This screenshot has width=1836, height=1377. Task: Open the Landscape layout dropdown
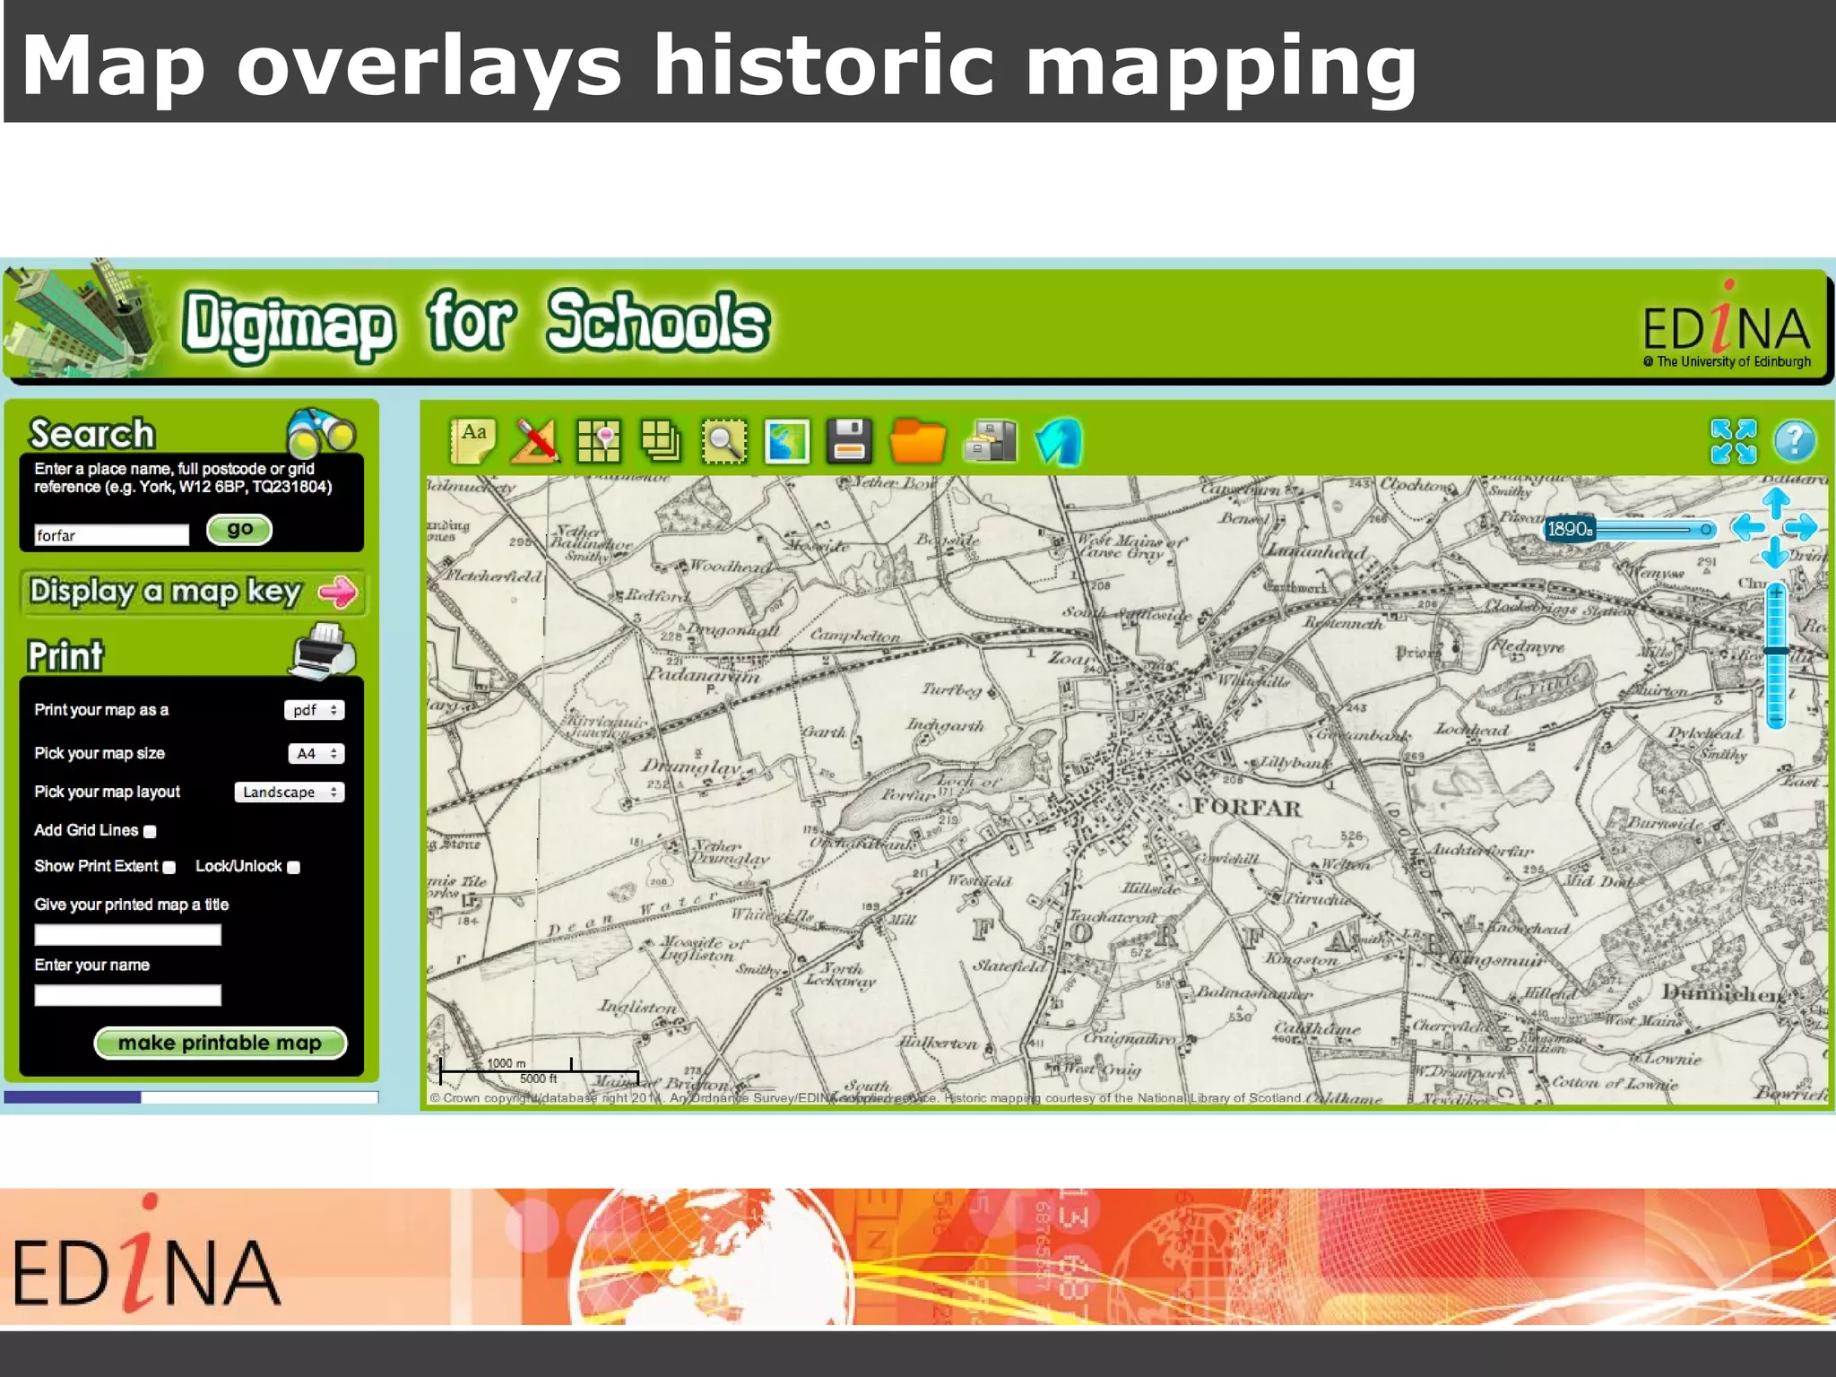click(290, 792)
